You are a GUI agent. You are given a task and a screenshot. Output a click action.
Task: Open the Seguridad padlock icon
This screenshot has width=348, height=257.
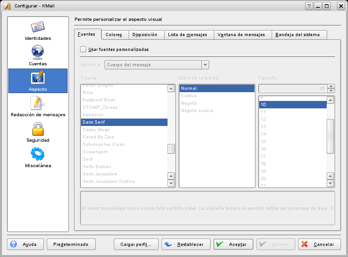click(37, 129)
